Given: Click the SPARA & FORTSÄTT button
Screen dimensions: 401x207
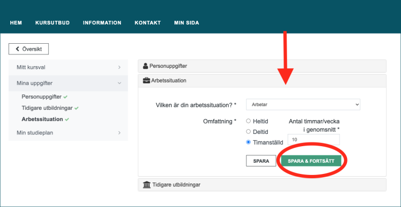Looking at the screenshot, I should pyautogui.click(x=311, y=161).
